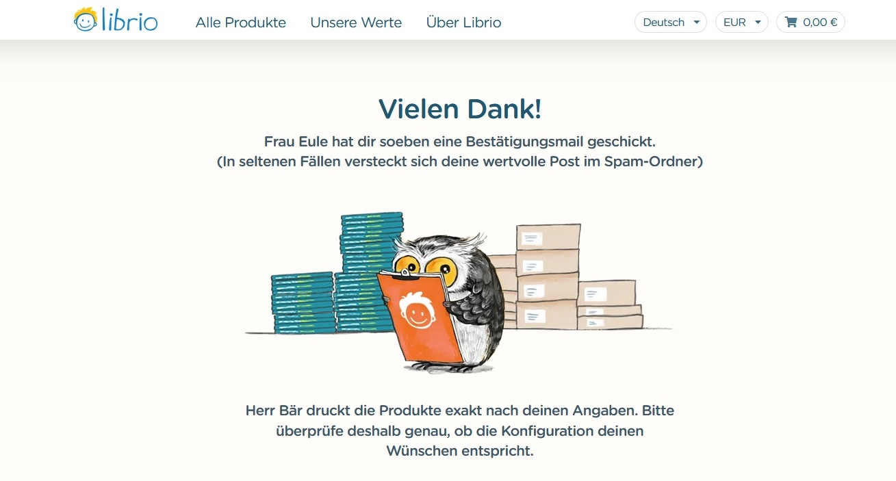Open the Alle Produkte menu item
Image resolution: width=896 pixels, height=481 pixels.
[241, 22]
